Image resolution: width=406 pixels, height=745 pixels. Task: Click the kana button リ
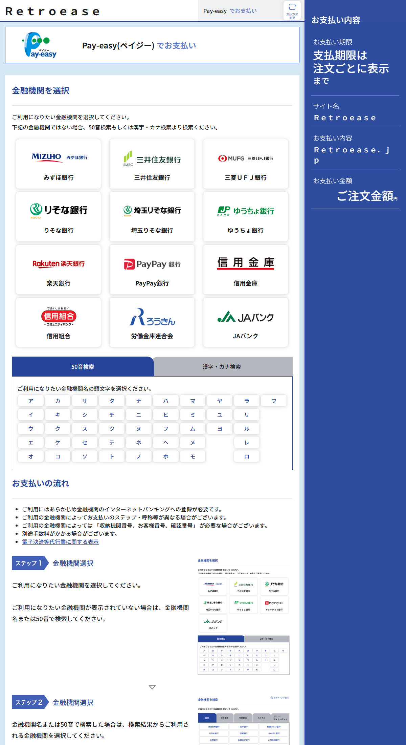tap(247, 414)
